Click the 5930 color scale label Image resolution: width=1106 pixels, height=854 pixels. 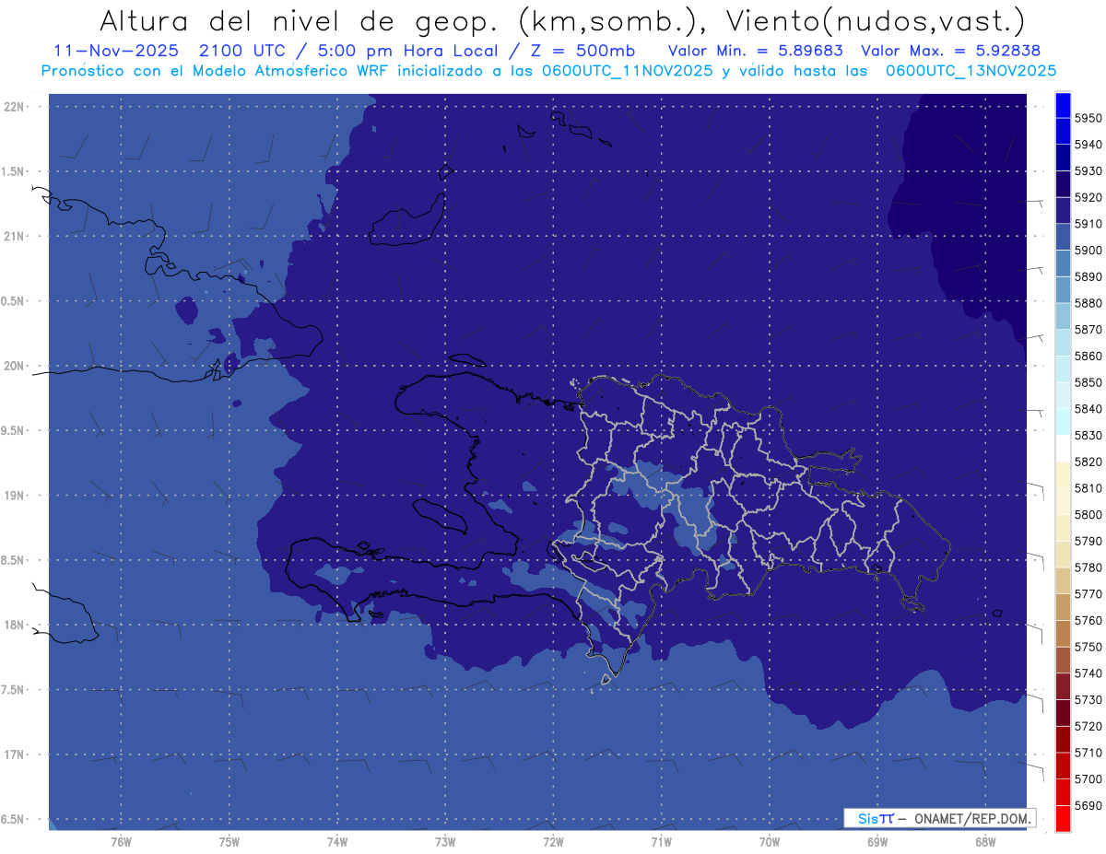[x=1088, y=170]
